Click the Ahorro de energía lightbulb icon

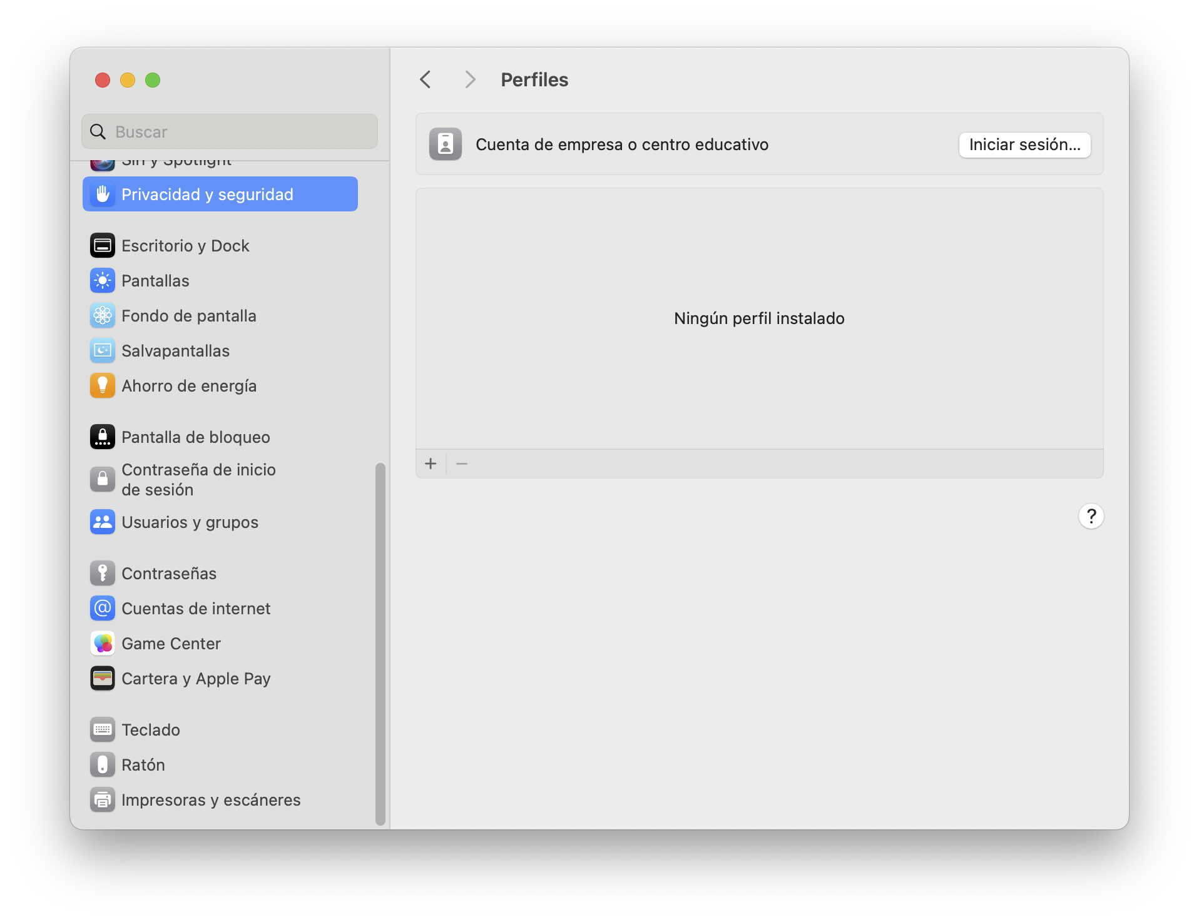103,386
